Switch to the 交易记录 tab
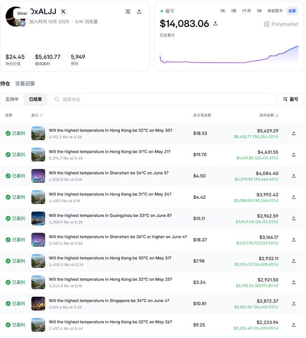Viewport: 306px width, 338px height. 25,84
